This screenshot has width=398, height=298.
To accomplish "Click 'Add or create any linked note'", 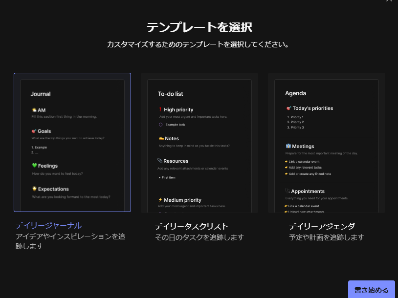I will coord(310,174).
